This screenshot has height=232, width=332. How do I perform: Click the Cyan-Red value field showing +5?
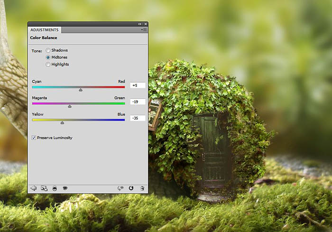[x=137, y=85]
